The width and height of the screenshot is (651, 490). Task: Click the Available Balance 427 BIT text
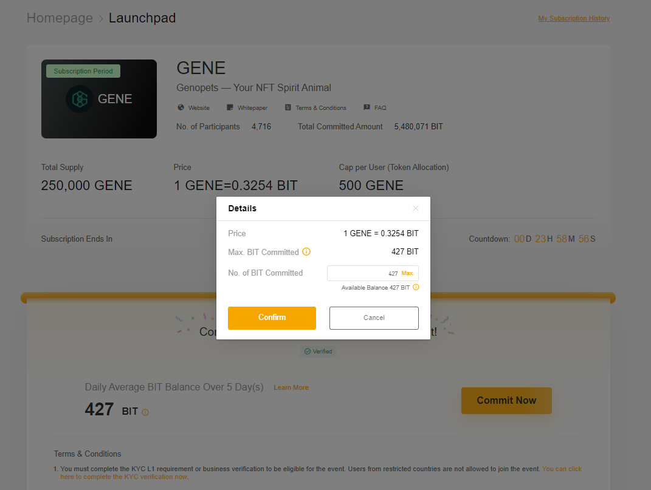pyautogui.click(x=376, y=288)
